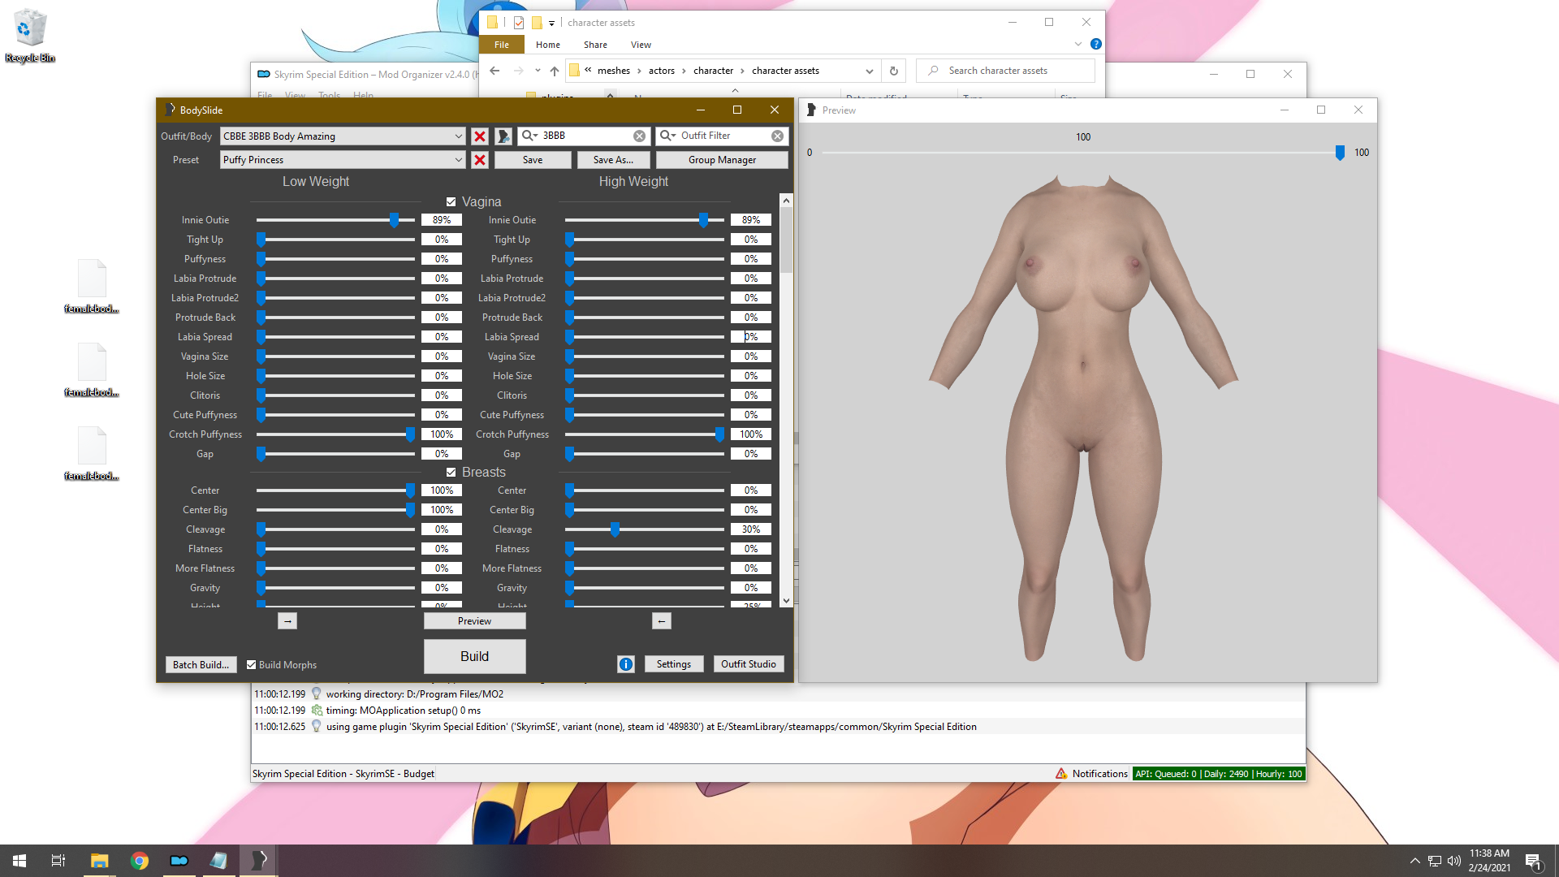This screenshot has width=1559, height=877.
Task: Expand the Outfit/Body dropdown
Action: click(x=458, y=136)
